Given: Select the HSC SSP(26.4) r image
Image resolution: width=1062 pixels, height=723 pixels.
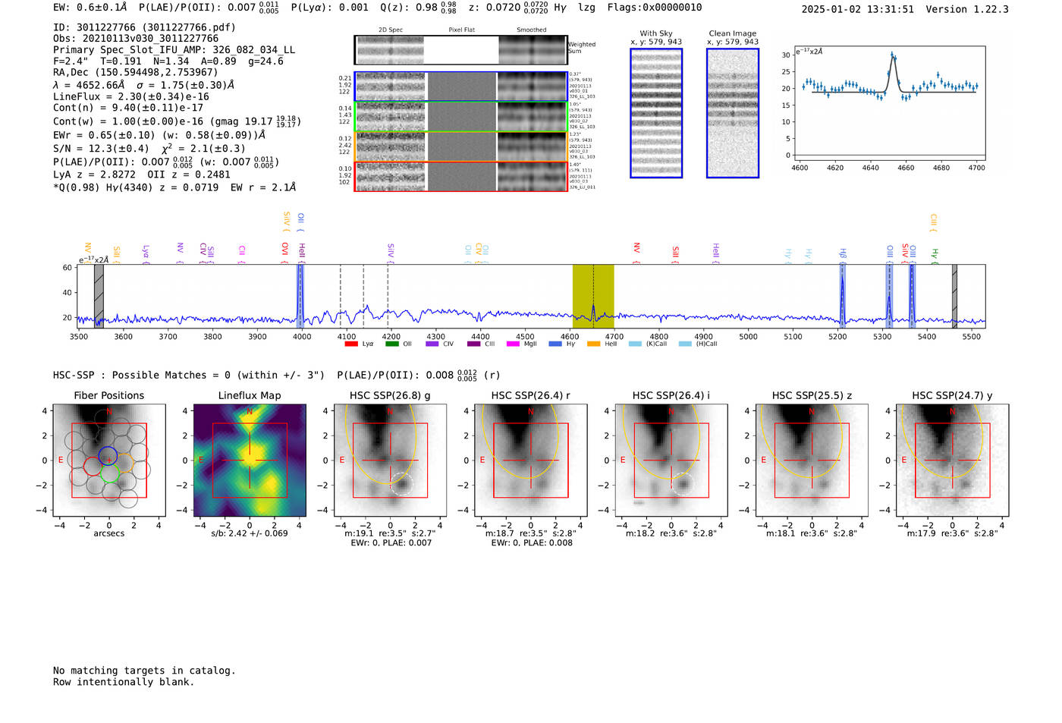Looking at the screenshot, I should coord(531,461).
